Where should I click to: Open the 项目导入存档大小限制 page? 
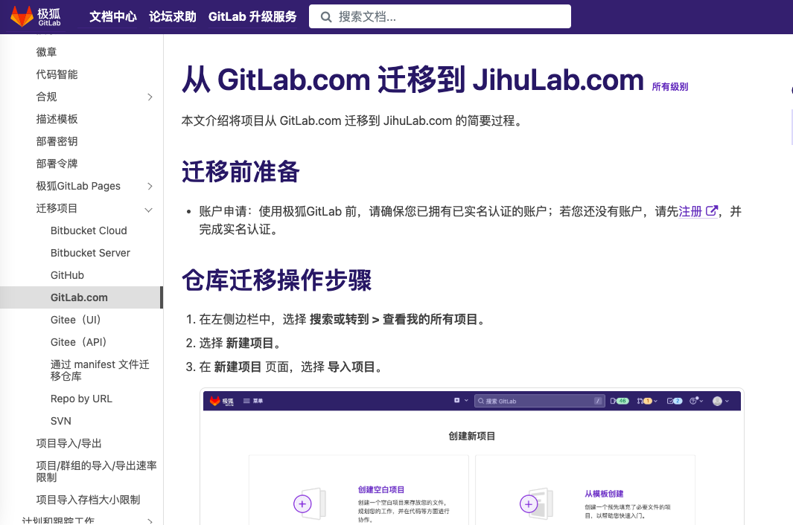pyautogui.click(x=88, y=500)
